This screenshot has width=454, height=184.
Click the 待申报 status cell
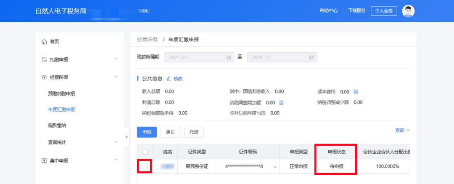337,167
